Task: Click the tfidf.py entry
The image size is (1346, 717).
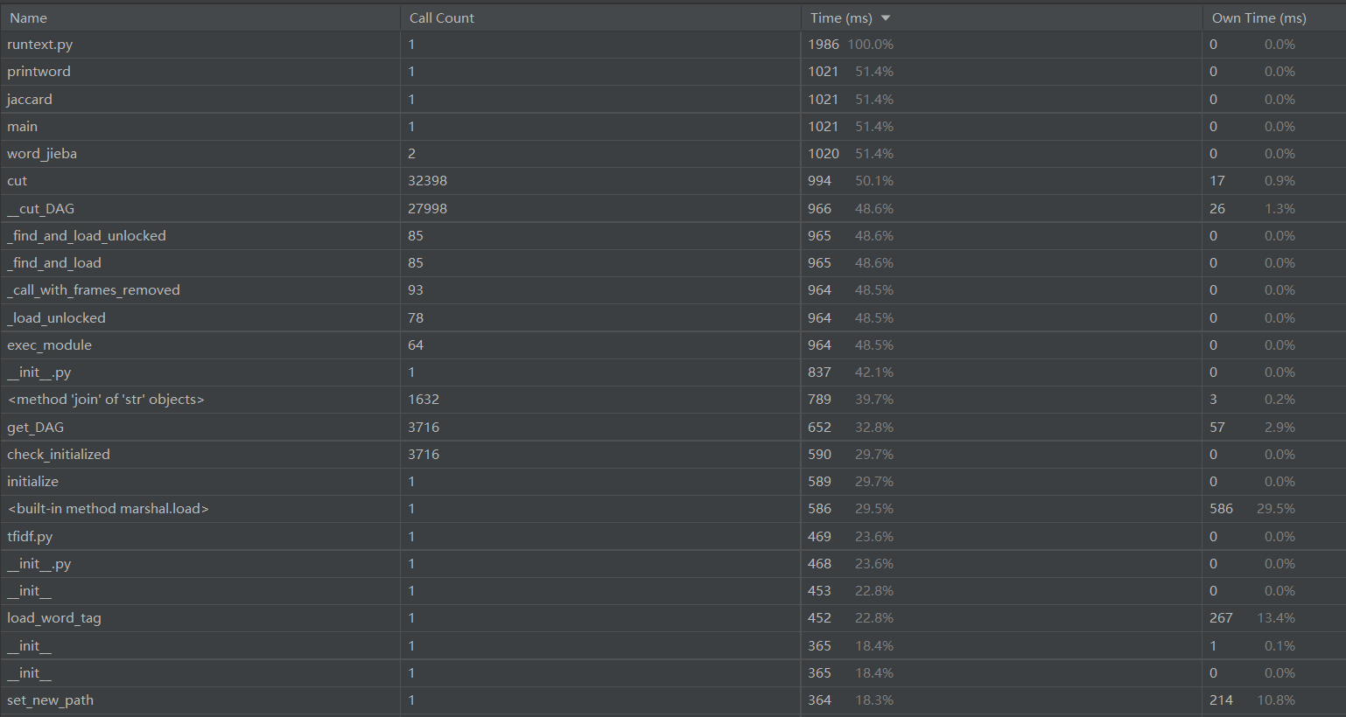Action: pos(30,537)
